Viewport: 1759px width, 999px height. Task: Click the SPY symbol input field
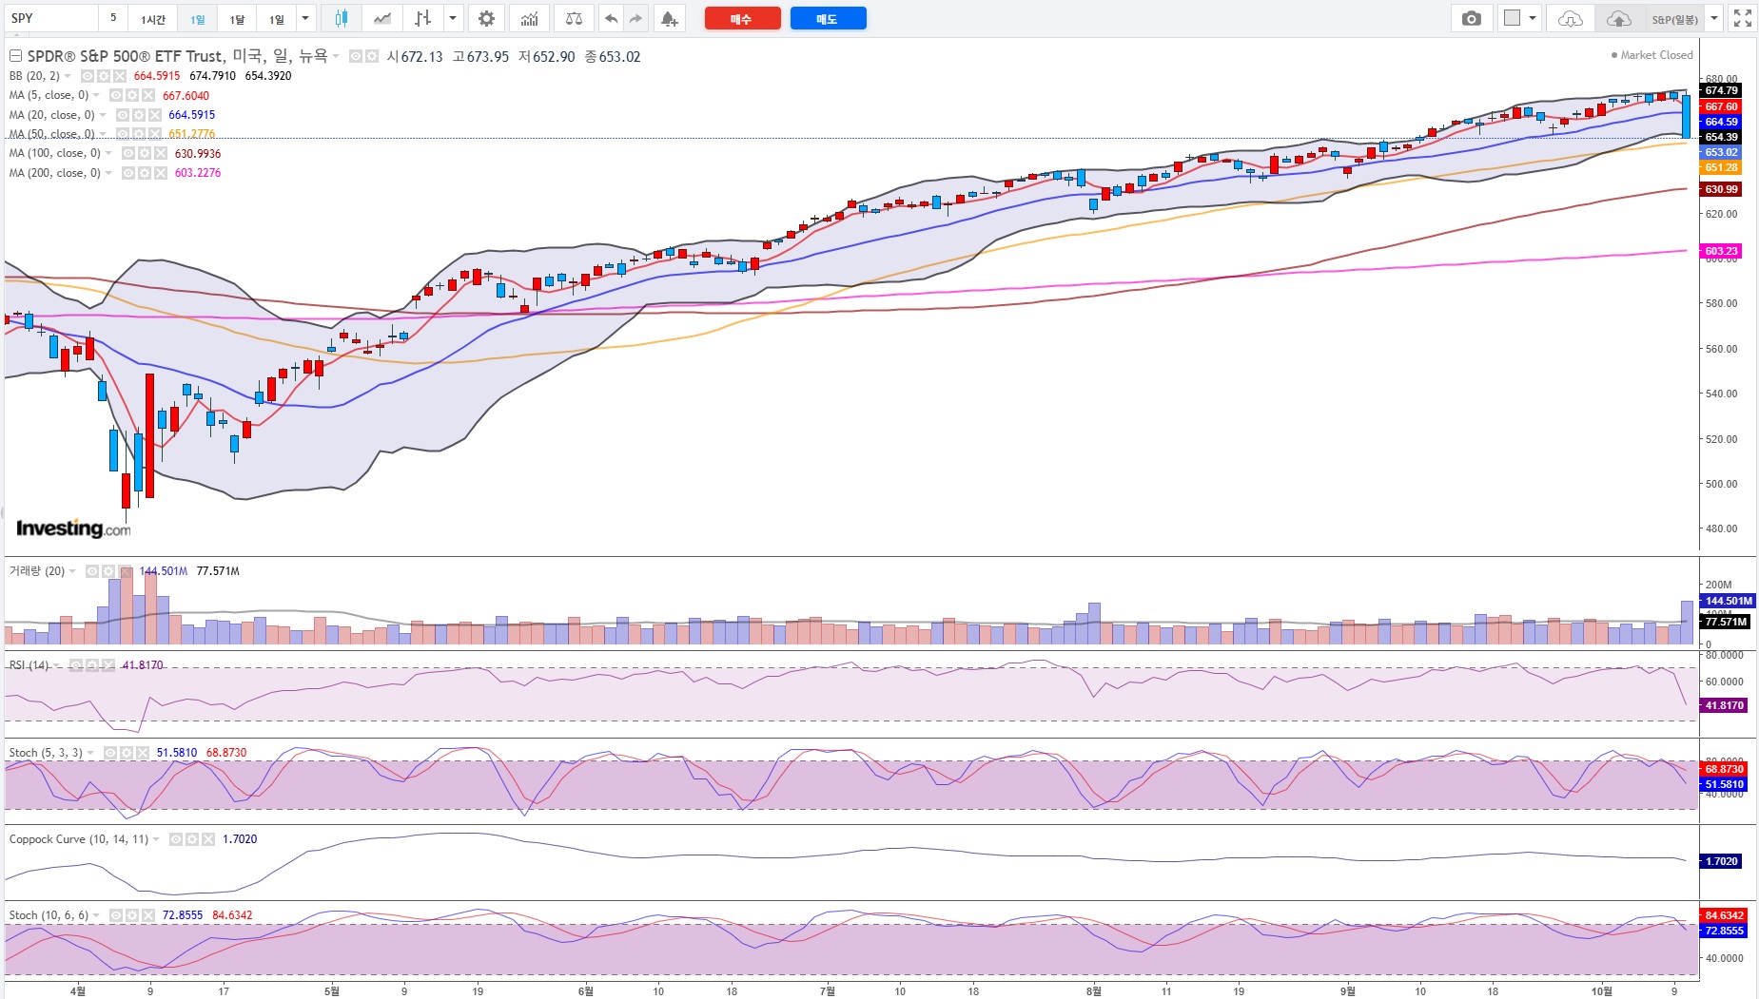point(51,18)
